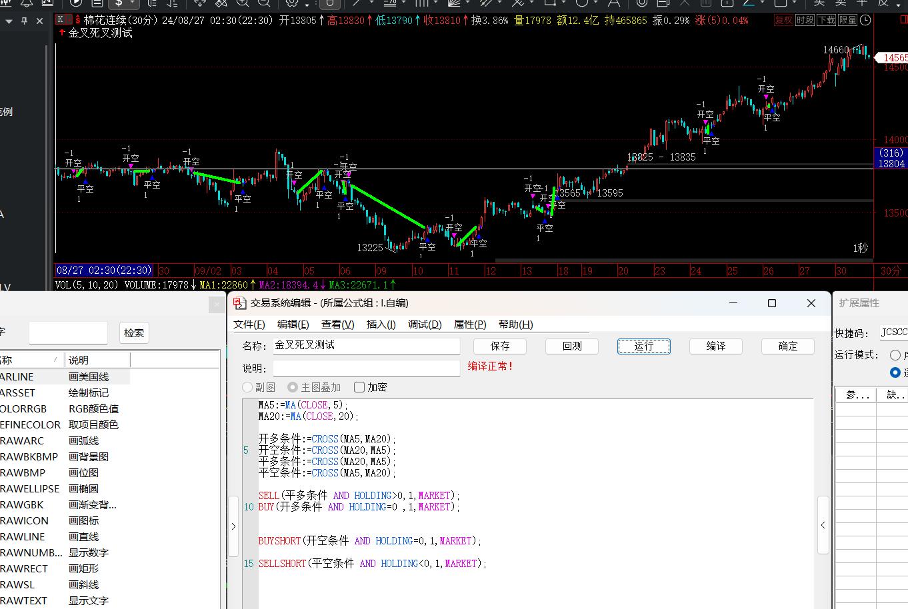This screenshot has height=609, width=908.
Task: Click the 下载 chart button
Action: point(826,20)
